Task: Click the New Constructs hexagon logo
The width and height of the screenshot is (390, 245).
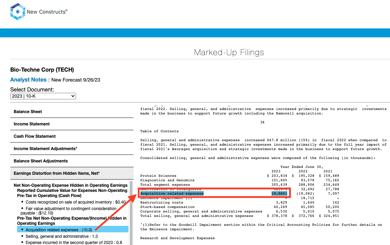Action: click(18, 12)
